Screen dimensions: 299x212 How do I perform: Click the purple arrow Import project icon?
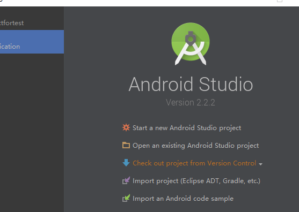126,180
